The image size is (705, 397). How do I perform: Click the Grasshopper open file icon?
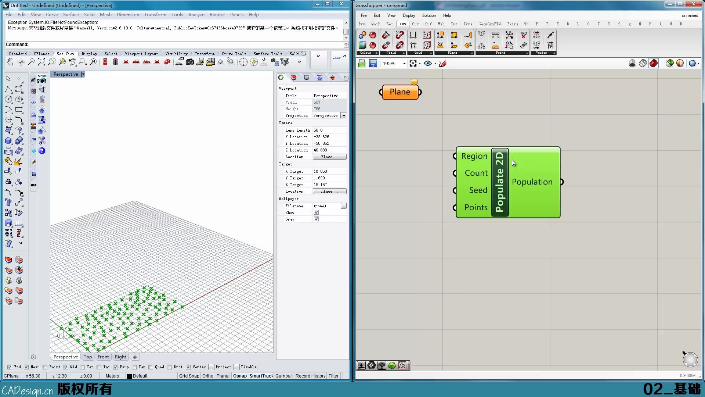tap(362, 64)
